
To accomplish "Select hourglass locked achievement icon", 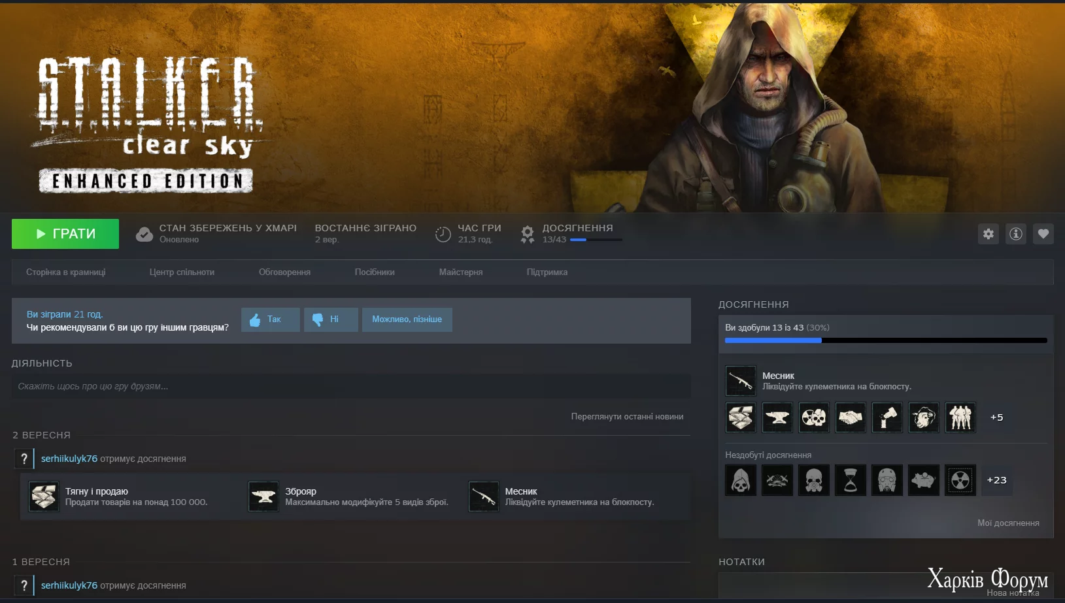I will tap(851, 480).
